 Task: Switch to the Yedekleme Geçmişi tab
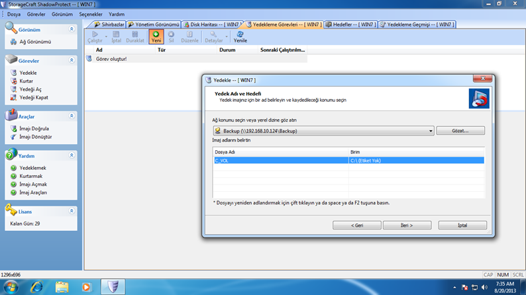(417, 24)
